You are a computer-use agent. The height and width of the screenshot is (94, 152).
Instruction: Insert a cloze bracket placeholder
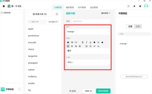pyautogui.click(x=76, y=42)
